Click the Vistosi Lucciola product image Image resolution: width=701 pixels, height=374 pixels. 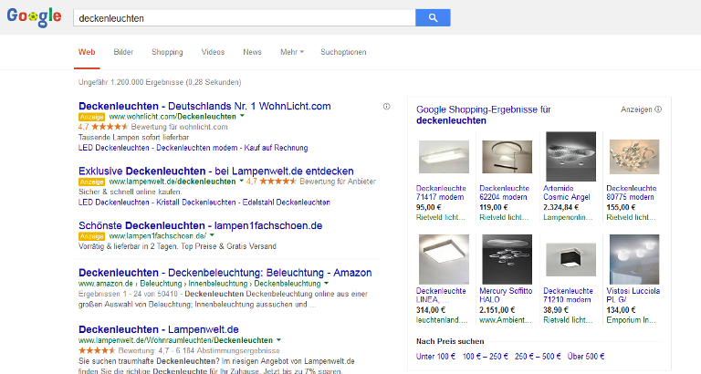634,259
